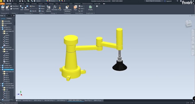
Task: Select the Place component tool
Action: (3, 8)
